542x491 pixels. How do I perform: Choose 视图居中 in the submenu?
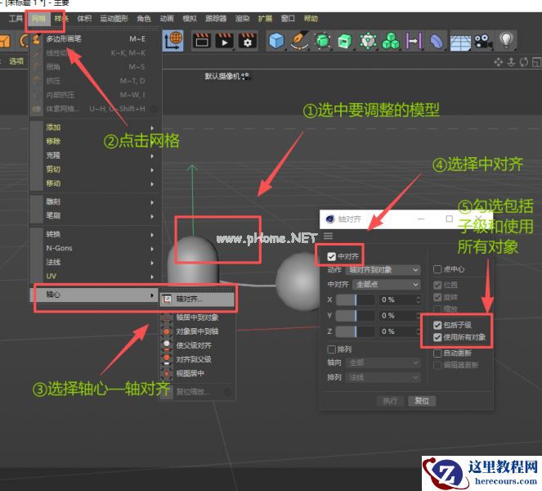(197, 373)
